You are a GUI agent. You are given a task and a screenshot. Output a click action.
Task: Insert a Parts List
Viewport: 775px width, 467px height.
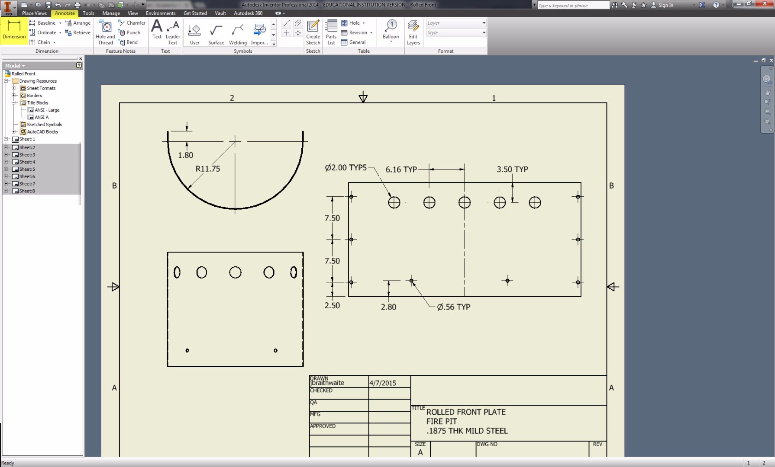pyautogui.click(x=331, y=32)
